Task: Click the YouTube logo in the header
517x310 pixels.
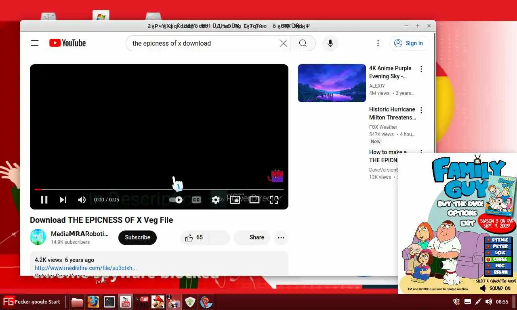Action: 67,43
